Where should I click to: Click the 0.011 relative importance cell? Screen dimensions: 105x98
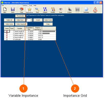click(38, 37)
